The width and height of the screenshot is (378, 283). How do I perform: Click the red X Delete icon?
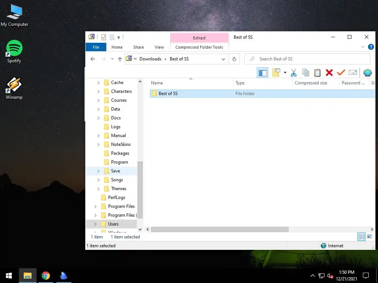(329, 73)
